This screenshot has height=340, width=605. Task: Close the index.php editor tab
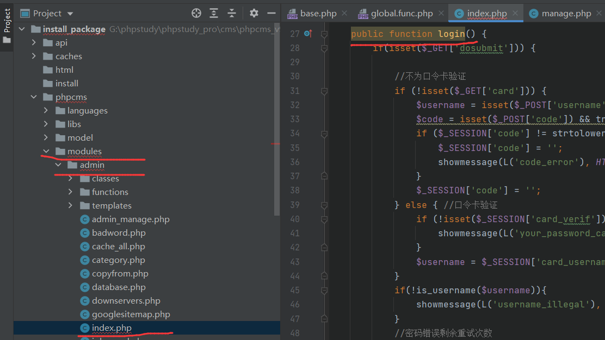click(x=515, y=13)
